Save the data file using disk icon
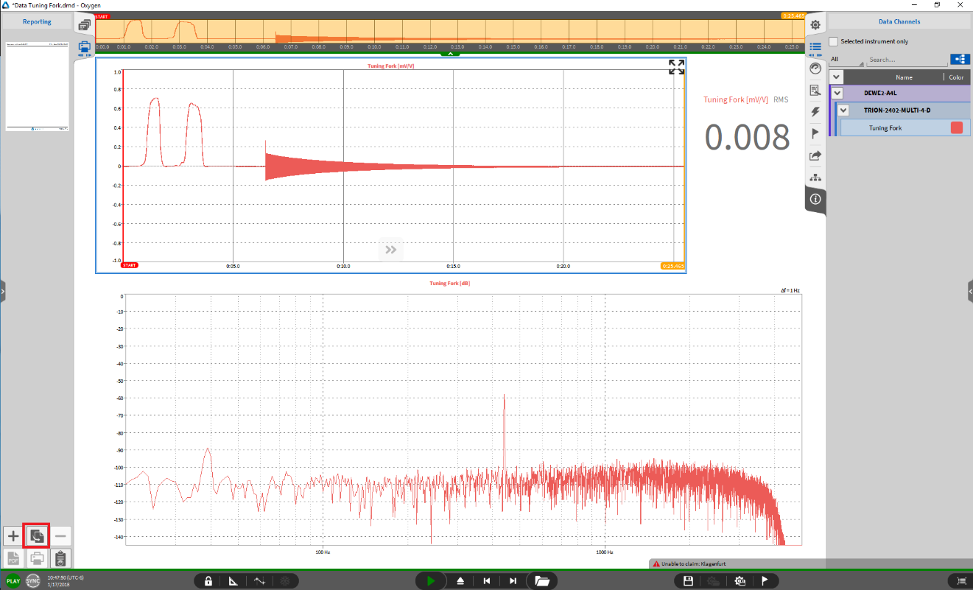 (x=688, y=581)
